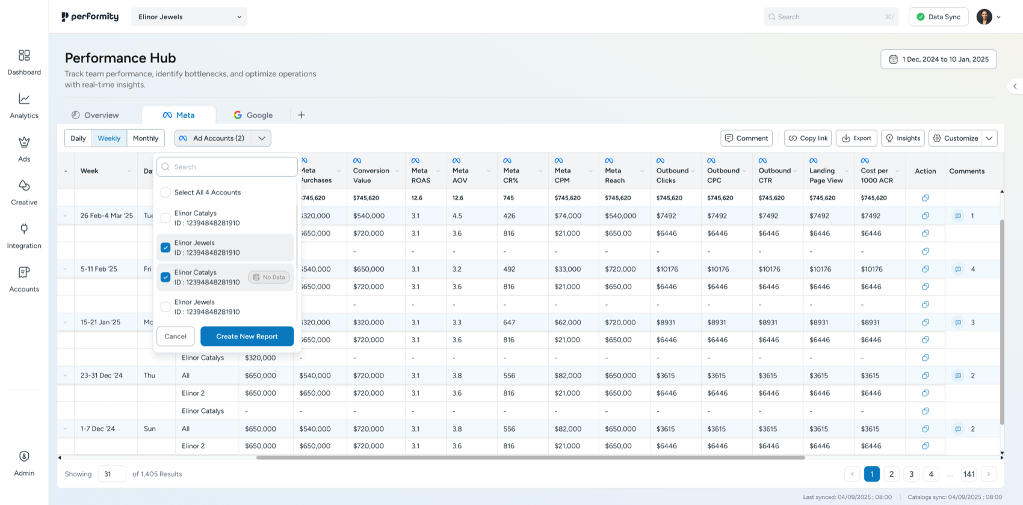This screenshot has height=505, width=1023.
Task: Click the performity logo
Action: pos(90,17)
